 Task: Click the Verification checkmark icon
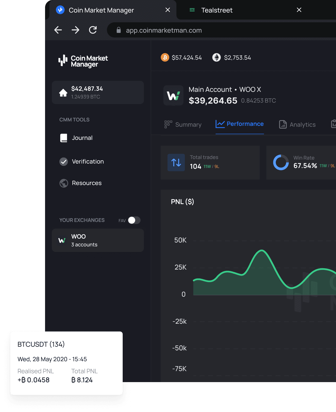(64, 162)
